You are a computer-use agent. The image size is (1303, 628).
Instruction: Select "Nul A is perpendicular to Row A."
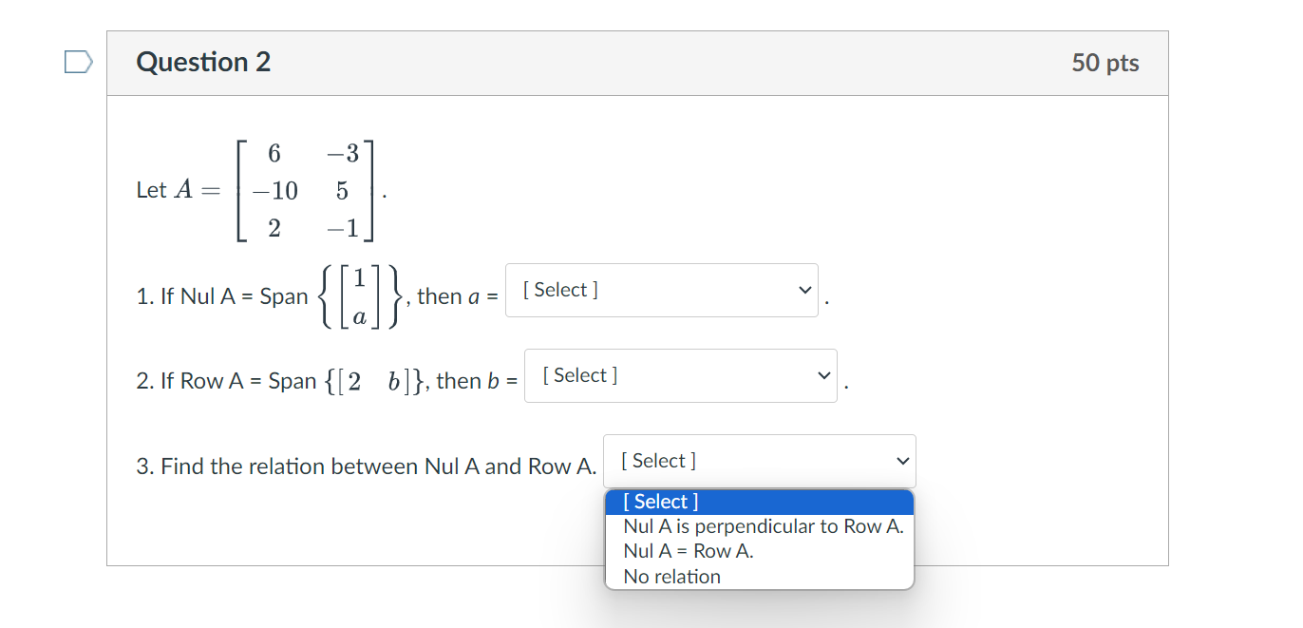tap(759, 525)
